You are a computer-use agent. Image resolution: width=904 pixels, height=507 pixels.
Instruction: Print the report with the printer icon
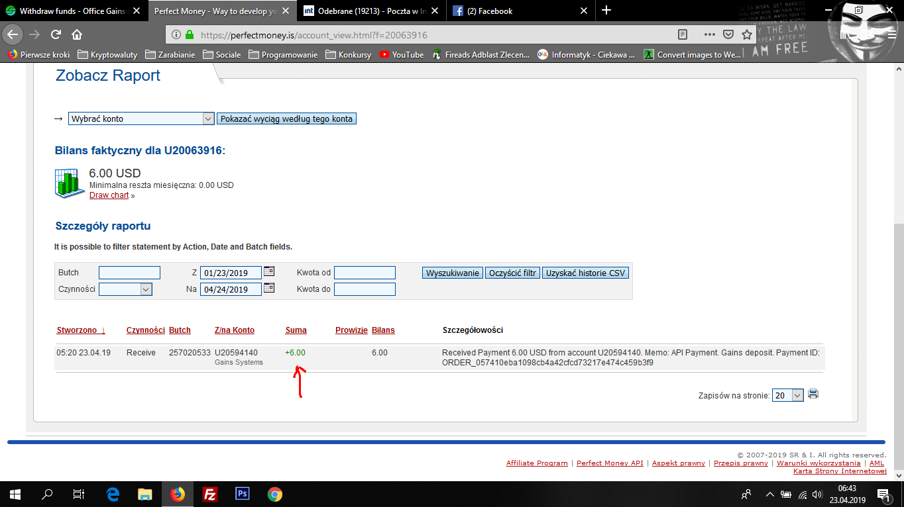[813, 394]
